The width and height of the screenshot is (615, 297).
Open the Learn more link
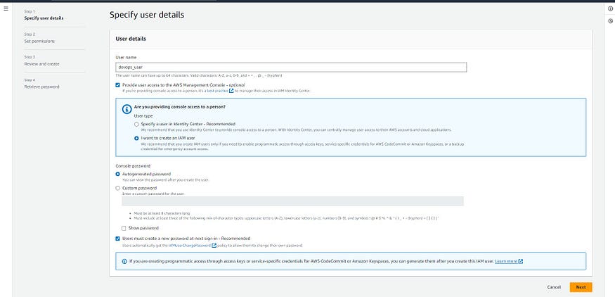pos(506,261)
